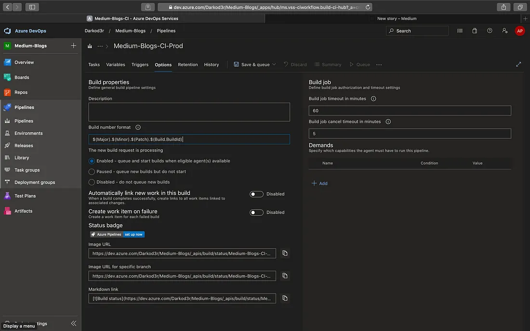Viewport: 530px width, 331px height.
Task: Open Environments in the sidebar
Action: (x=28, y=133)
